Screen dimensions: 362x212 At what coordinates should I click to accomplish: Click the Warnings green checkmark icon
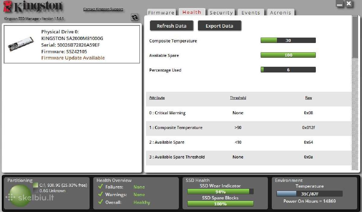point(100,195)
